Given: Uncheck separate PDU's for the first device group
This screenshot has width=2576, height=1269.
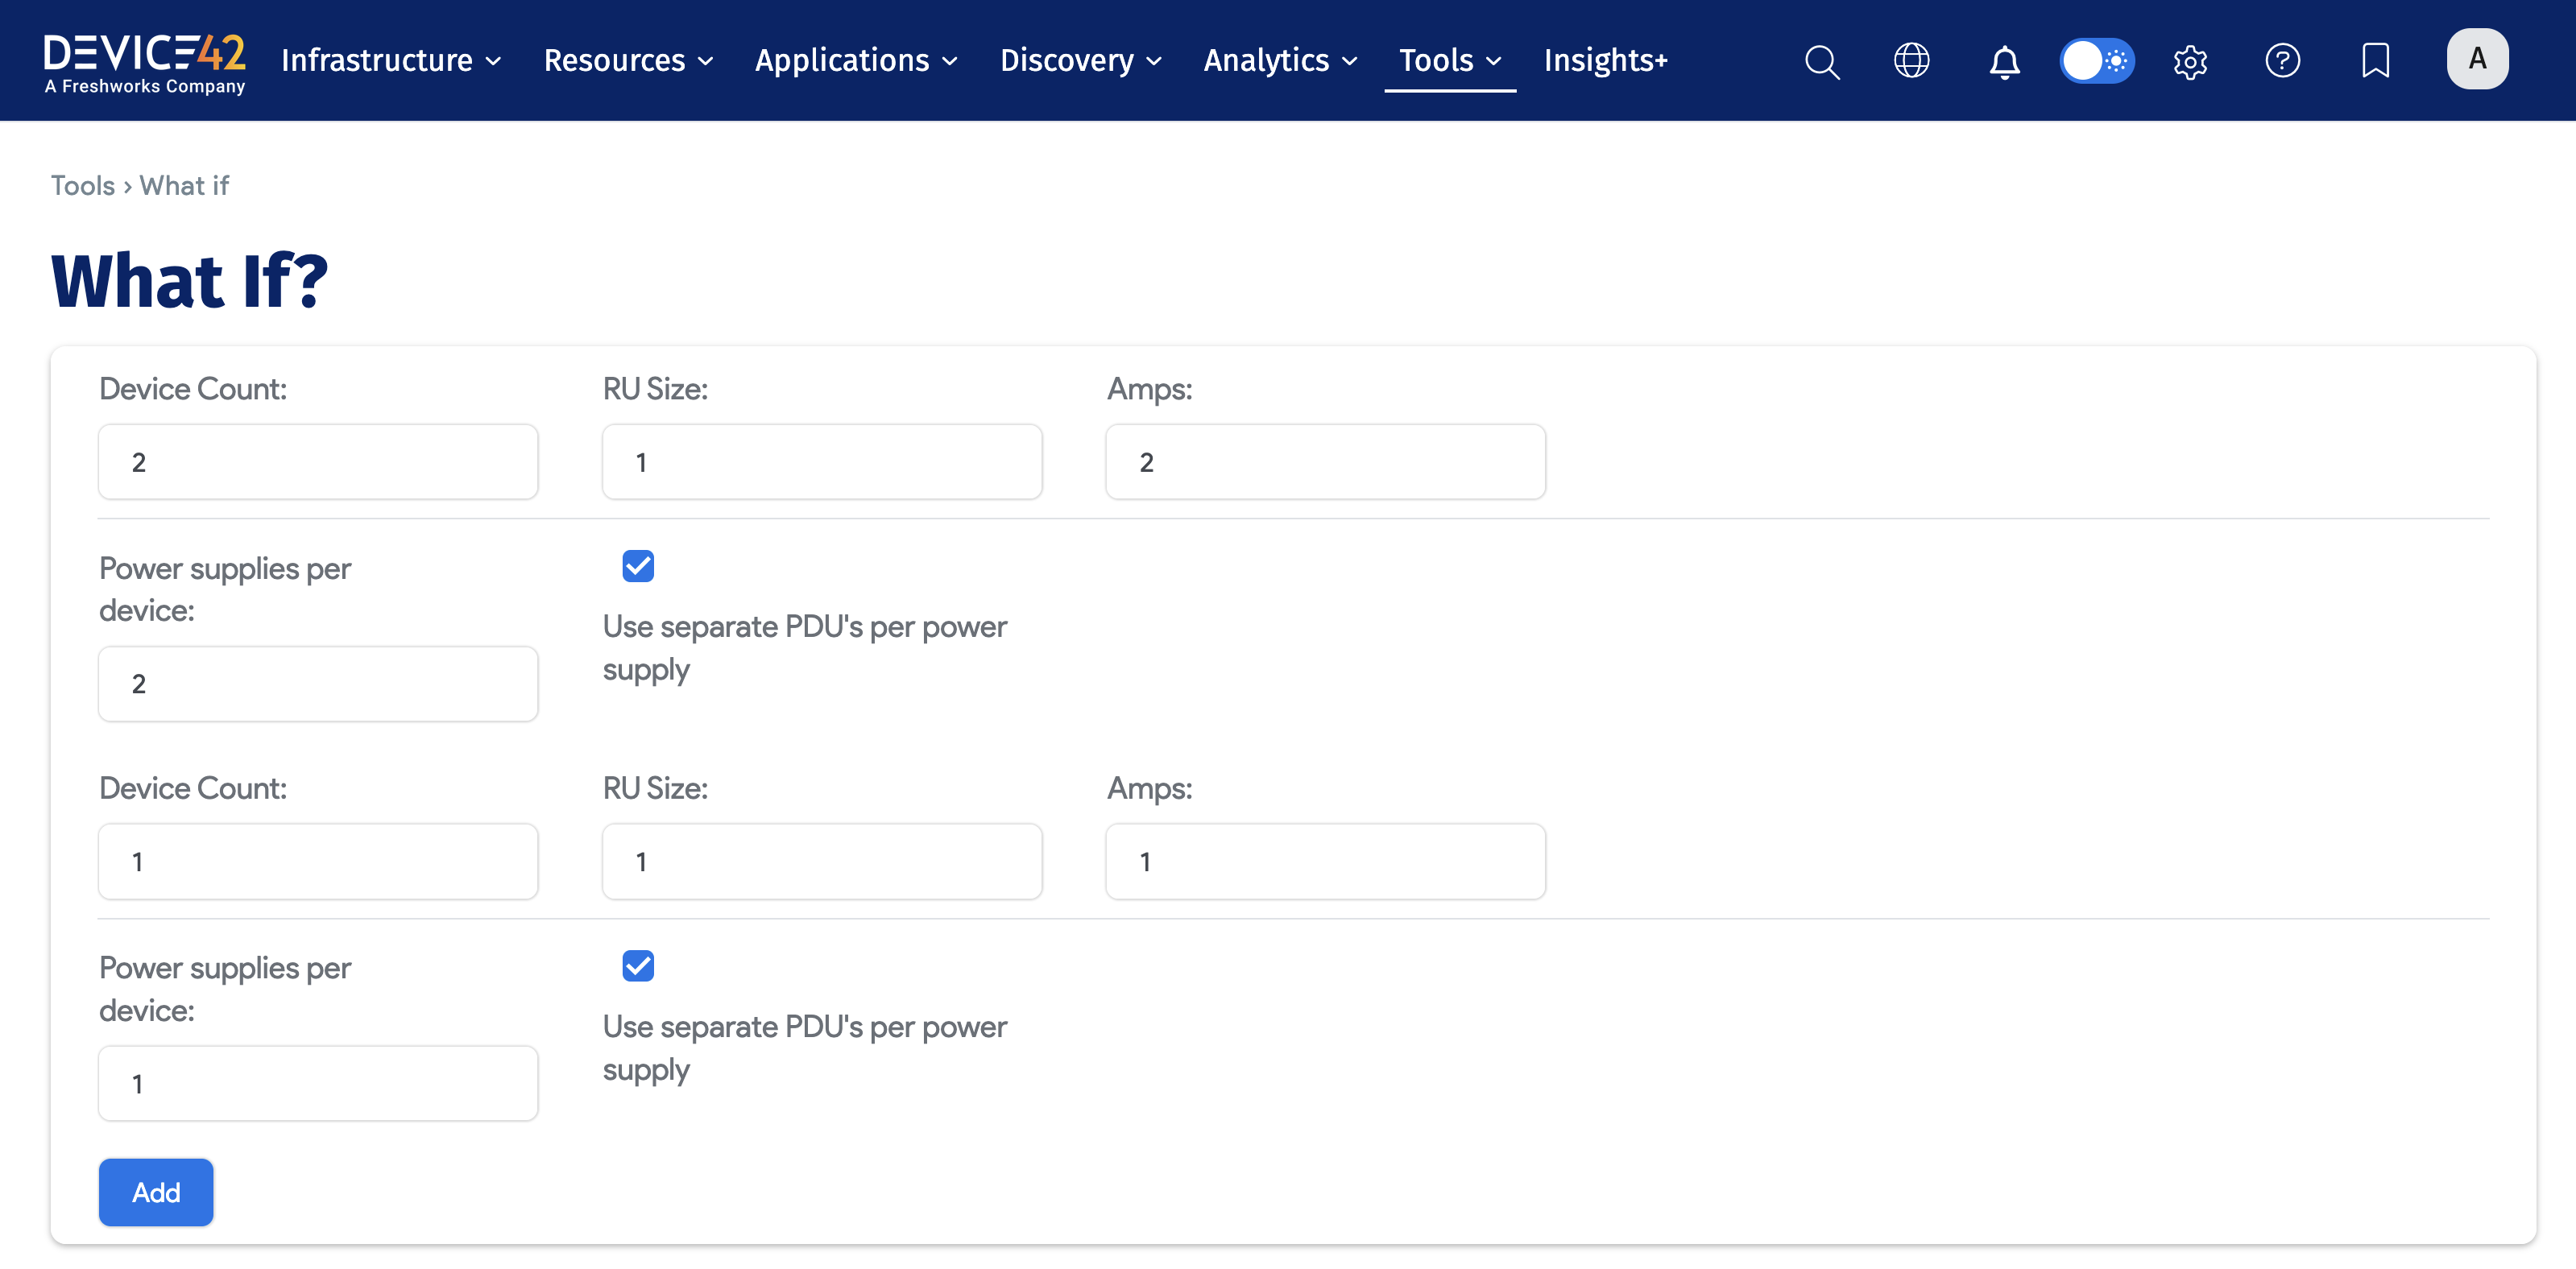Looking at the screenshot, I should (x=637, y=565).
